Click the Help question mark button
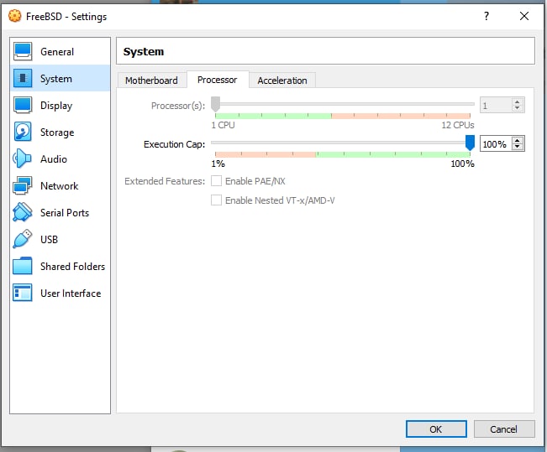The width and height of the screenshot is (547, 452). click(487, 16)
